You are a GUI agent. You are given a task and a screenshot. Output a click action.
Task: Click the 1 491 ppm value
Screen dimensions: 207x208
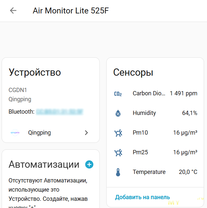click(x=183, y=93)
